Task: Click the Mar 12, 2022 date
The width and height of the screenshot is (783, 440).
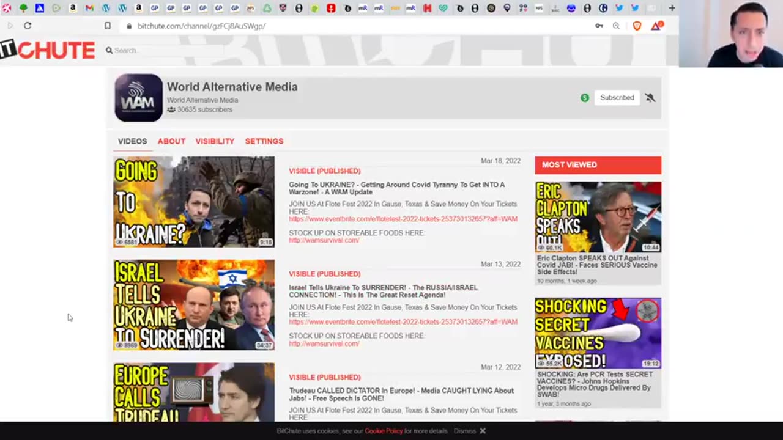Action: [500, 367]
